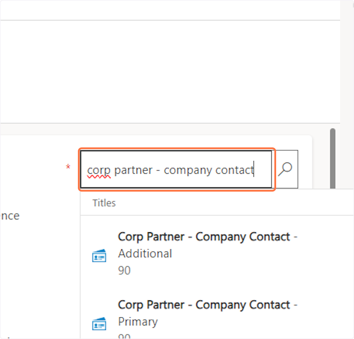Click the contact card icon for Primary result
This screenshot has width=354, height=339.
click(99, 324)
